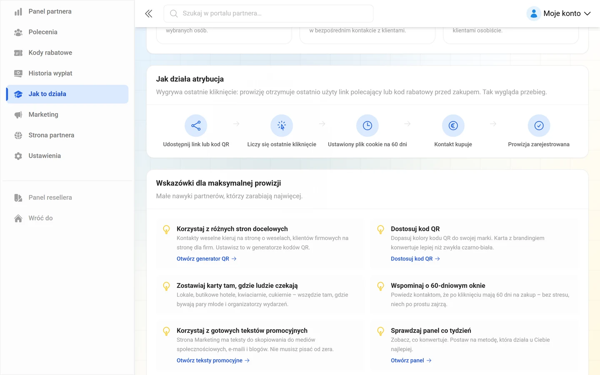The height and width of the screenshot is (375, 600).
Task: Click the cursor click icon for ostatnie kliknięcie
Action: pos(282,125)
